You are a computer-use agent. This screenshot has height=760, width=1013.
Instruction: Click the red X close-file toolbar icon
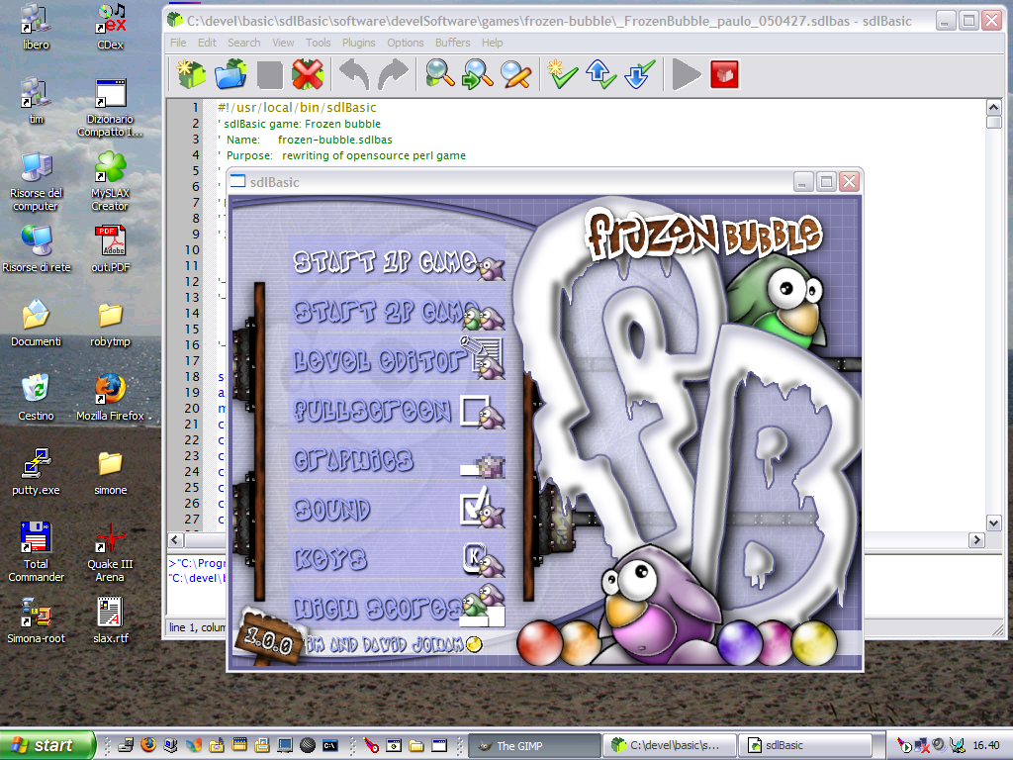click(308, 74)
